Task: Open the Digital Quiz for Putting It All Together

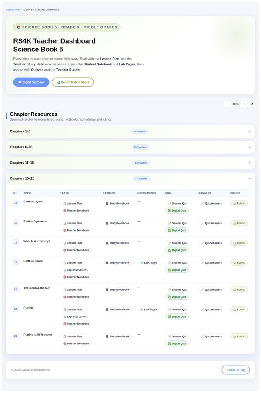Action: point(177,343)
